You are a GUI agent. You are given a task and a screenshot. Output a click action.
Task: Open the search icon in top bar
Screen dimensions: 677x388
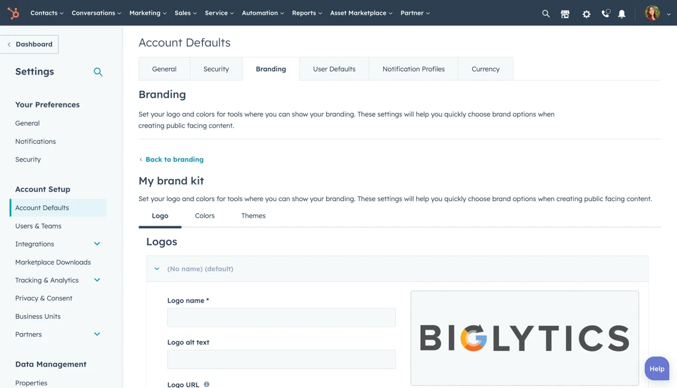pos(546,13)
